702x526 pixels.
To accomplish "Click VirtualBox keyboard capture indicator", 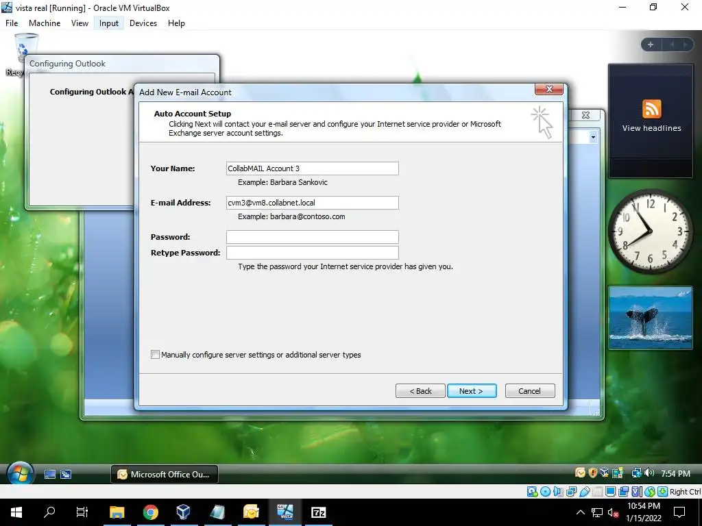I will click(x=663, y=492).
